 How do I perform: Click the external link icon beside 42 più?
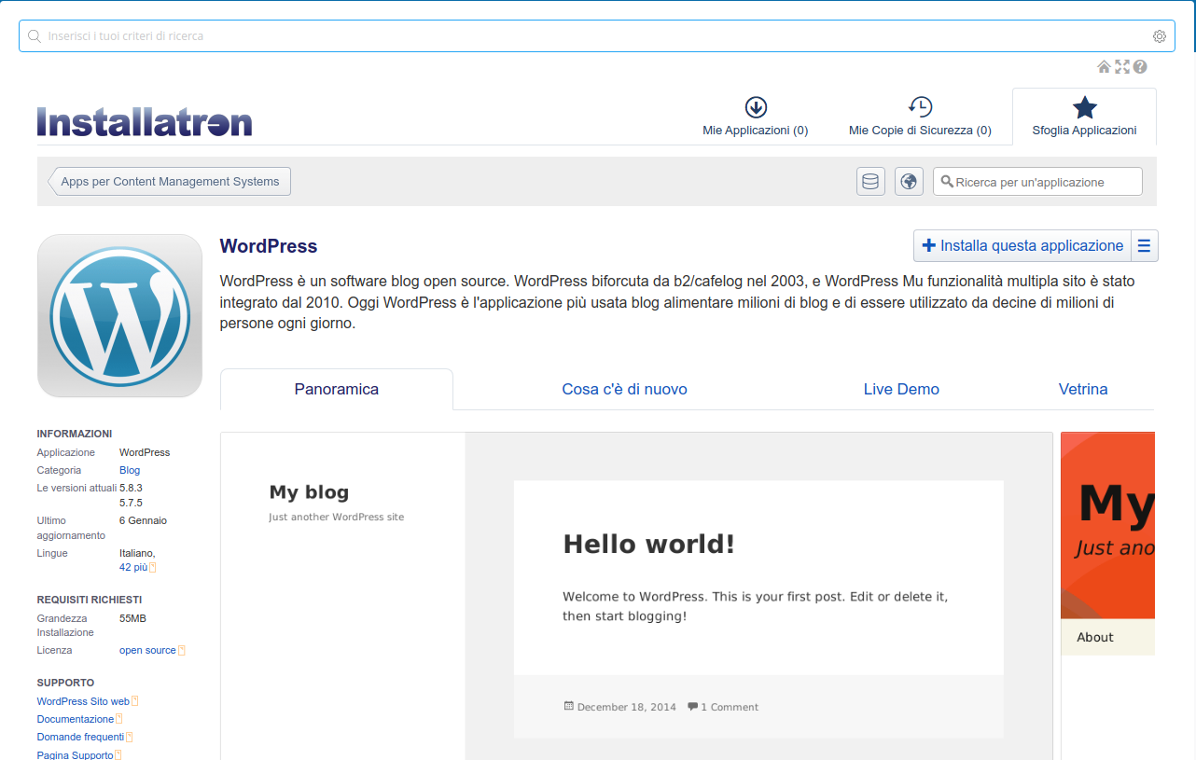[153, 567]
